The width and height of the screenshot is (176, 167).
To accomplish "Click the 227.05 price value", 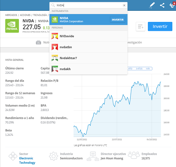I will (32, 27).
